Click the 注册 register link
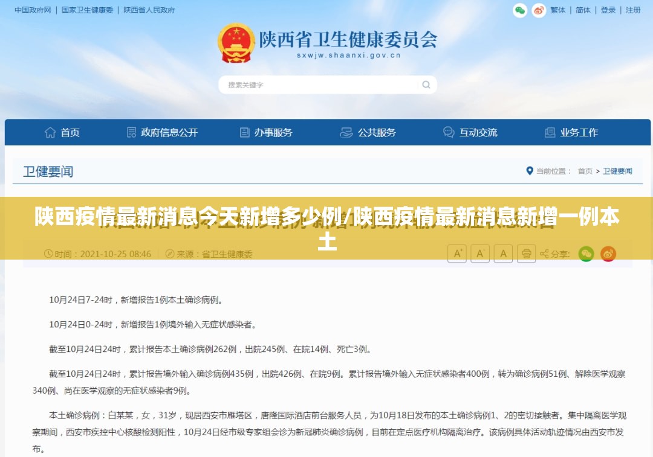Viewport: 653px width, 457px height. point(633,10)
